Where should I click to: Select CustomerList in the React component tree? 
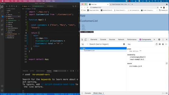tap(89, 51)
